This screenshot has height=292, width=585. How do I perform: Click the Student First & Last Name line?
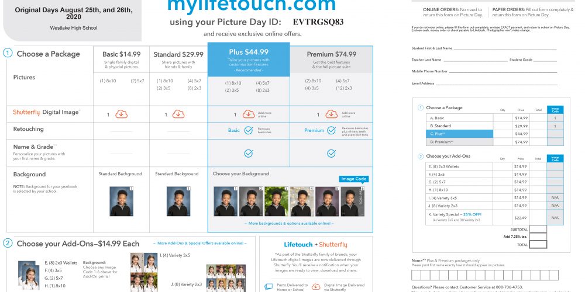505,48
